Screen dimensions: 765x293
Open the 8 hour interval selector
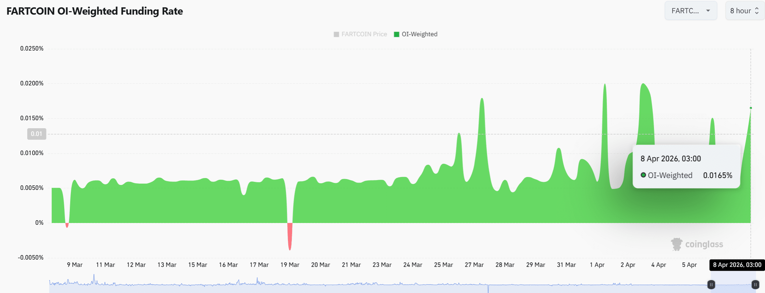pyautogui.click(x=744, y=11)
